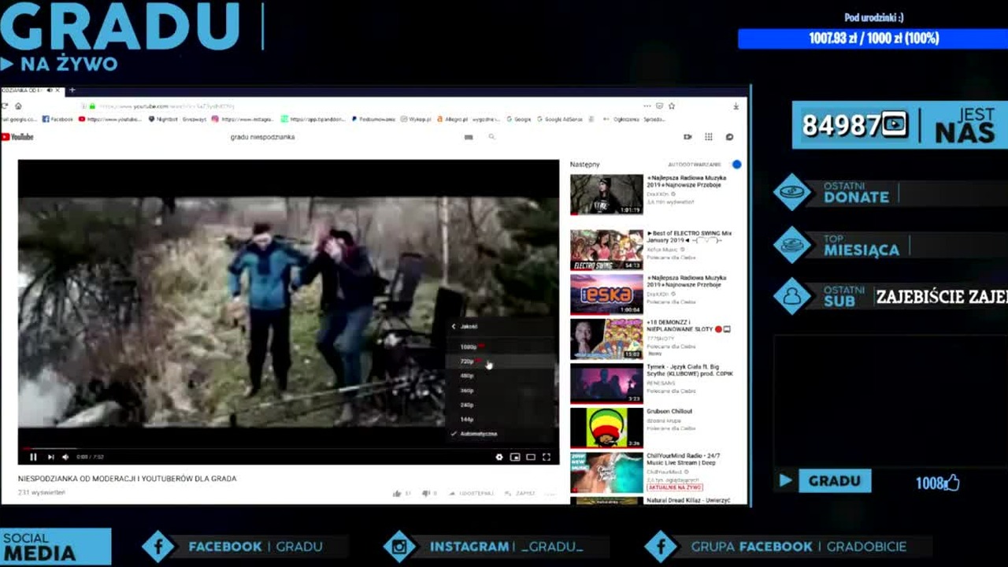Like the video with thumbs up

point(397,494)
